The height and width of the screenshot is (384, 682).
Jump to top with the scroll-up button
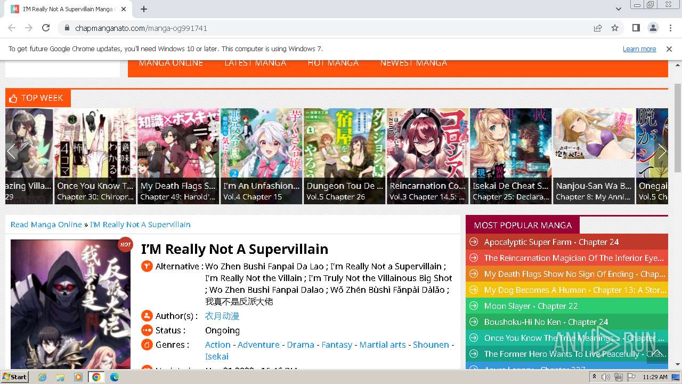pos(657,353)
